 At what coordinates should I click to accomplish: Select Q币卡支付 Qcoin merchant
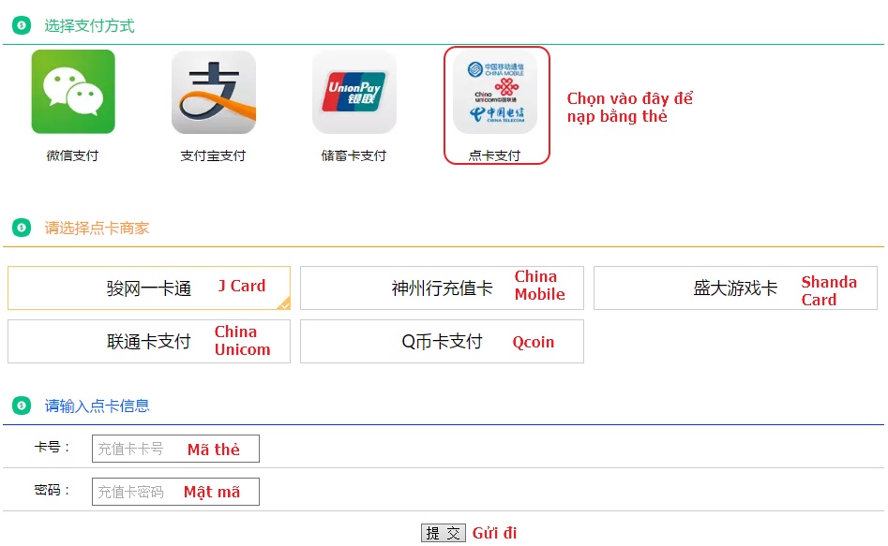pyautogui.click(x=442, y=341)
